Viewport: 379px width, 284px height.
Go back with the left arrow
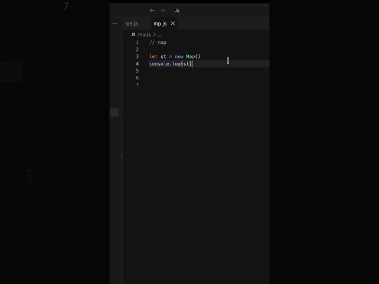pos(152,11)
